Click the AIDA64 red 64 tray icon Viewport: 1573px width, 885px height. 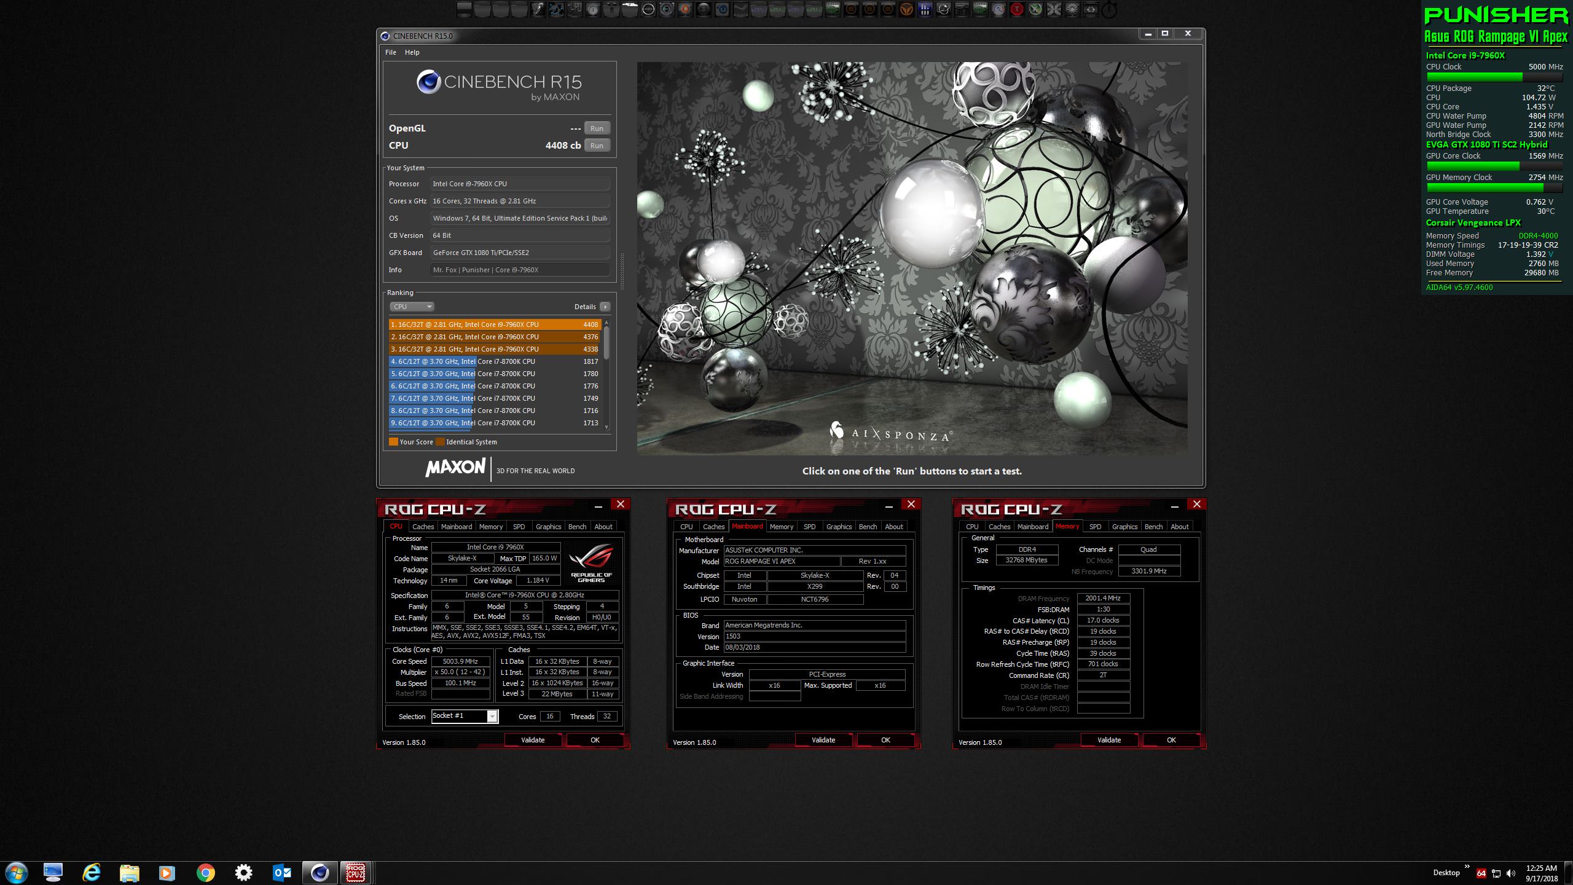(1481, 873)
